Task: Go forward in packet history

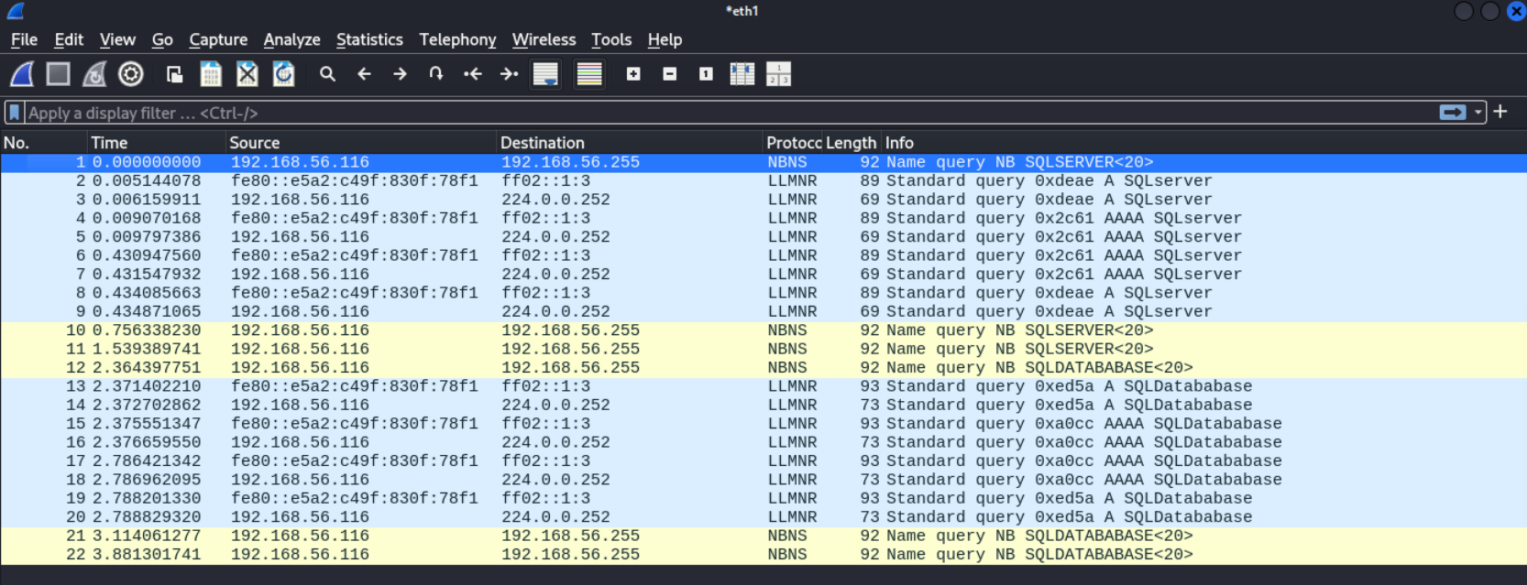Action: (400, 74)
